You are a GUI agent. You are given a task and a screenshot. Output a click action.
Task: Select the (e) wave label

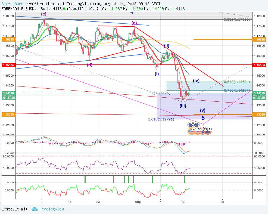pyautogui.click(x=134, y=23)
